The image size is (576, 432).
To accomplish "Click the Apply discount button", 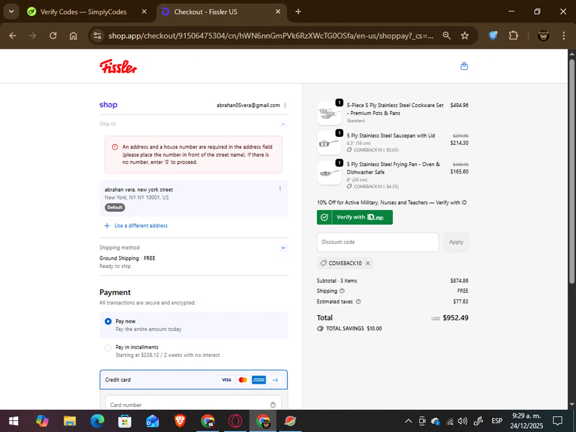I will pos(456,242).
